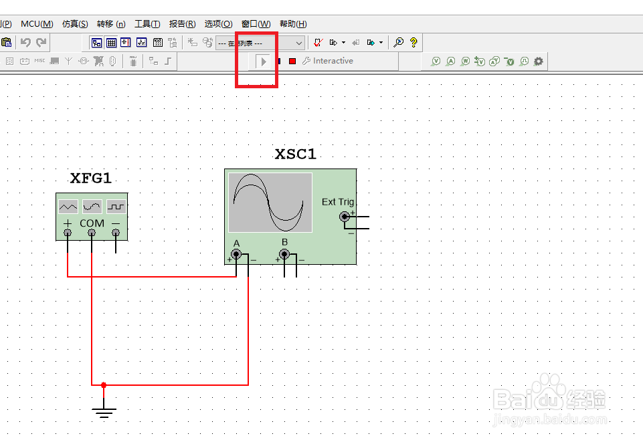Open Multisim help question mark icon

(414, 43)
